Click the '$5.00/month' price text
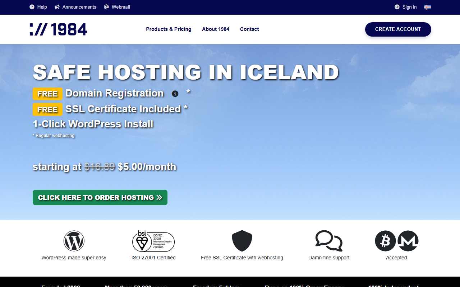 (147, 167)
